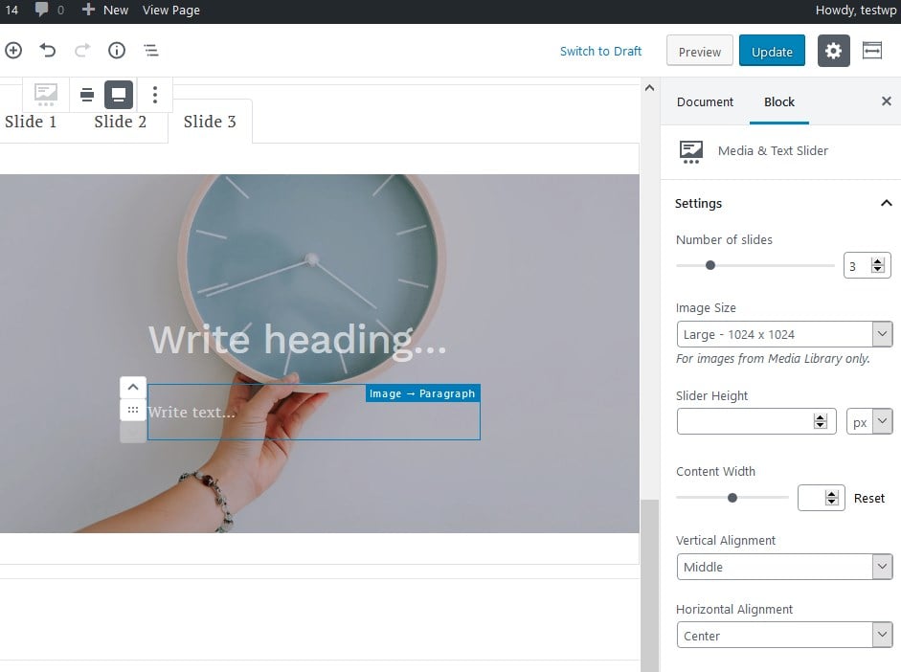Select the wide width alignment icon

[87, 94]
